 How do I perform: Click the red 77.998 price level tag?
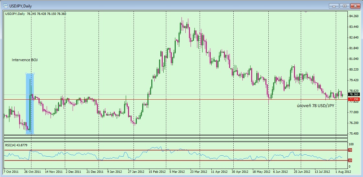coord(354,99)
